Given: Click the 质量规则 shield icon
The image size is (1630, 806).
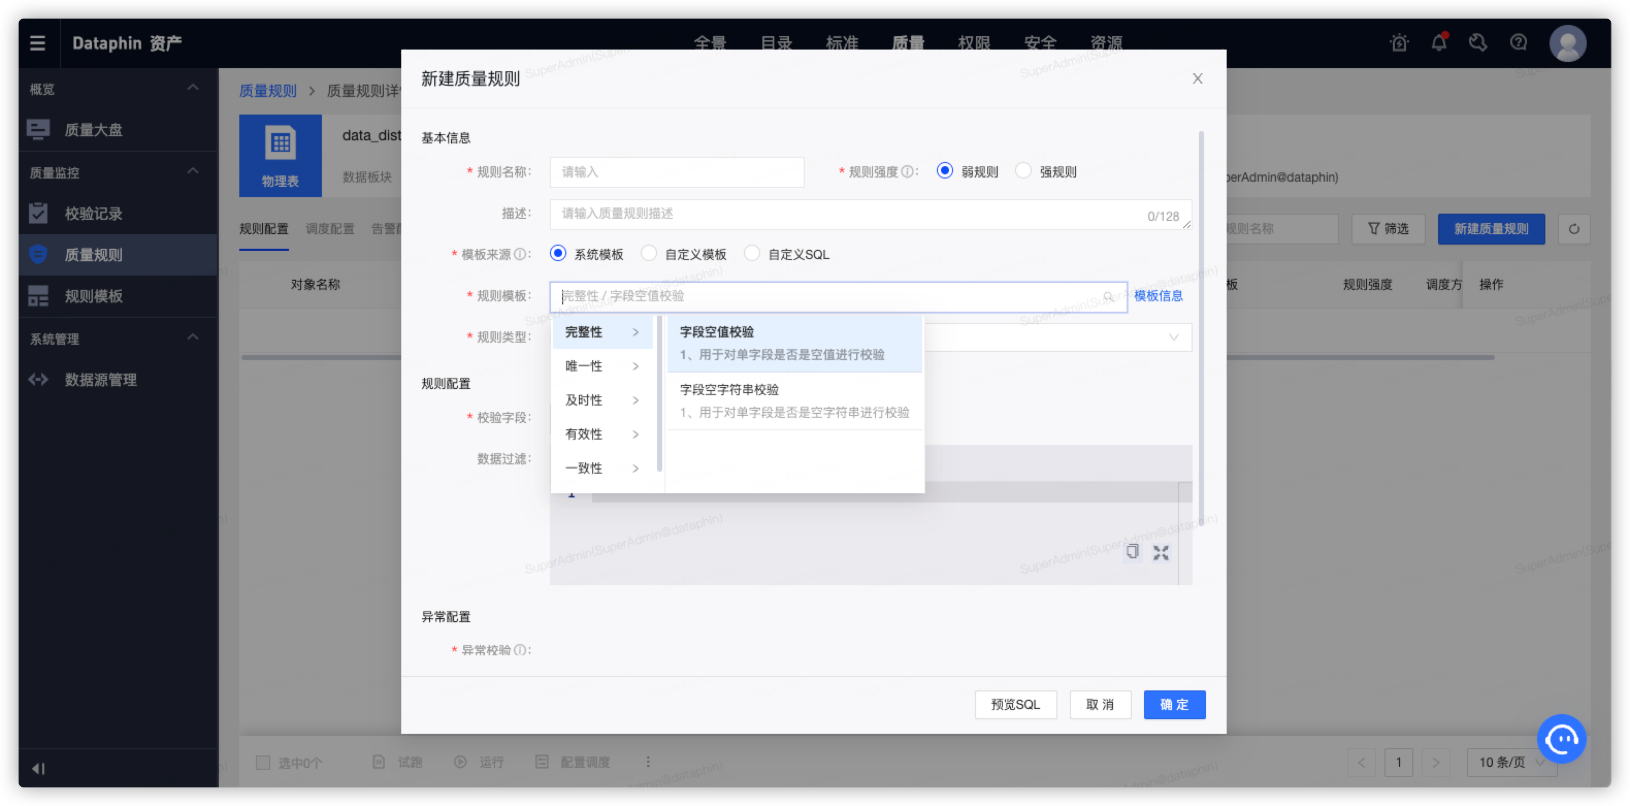Looking at the screenshot, I should (x=38, y=254).
